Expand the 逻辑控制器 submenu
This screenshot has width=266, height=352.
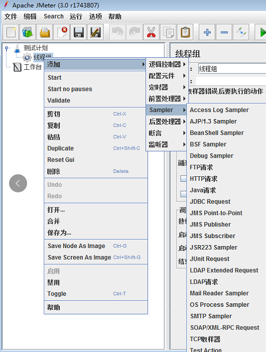click(x=167, y=64)
